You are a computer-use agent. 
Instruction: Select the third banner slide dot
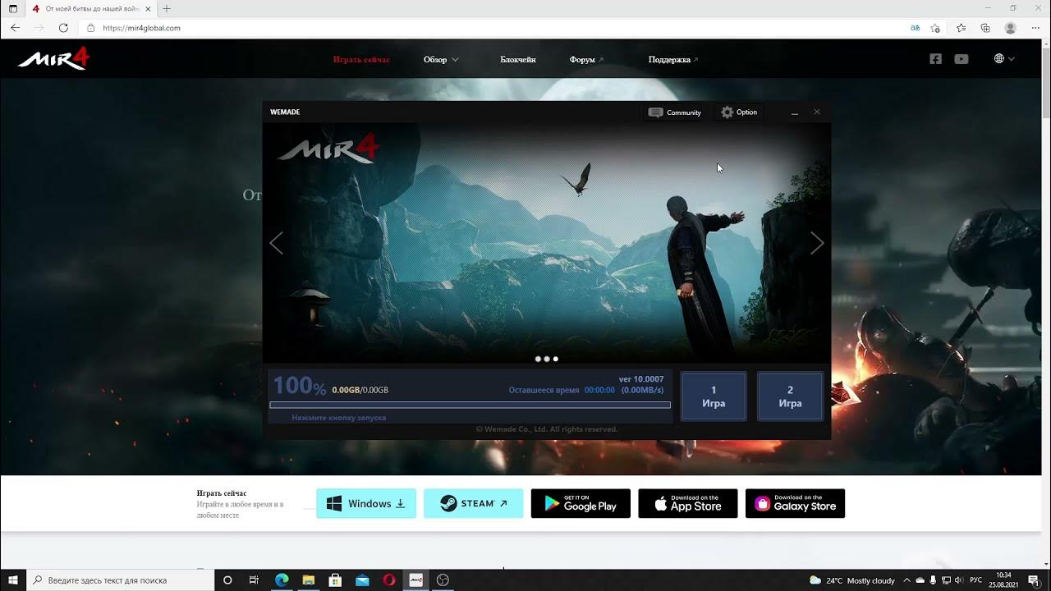coord(556,359)
